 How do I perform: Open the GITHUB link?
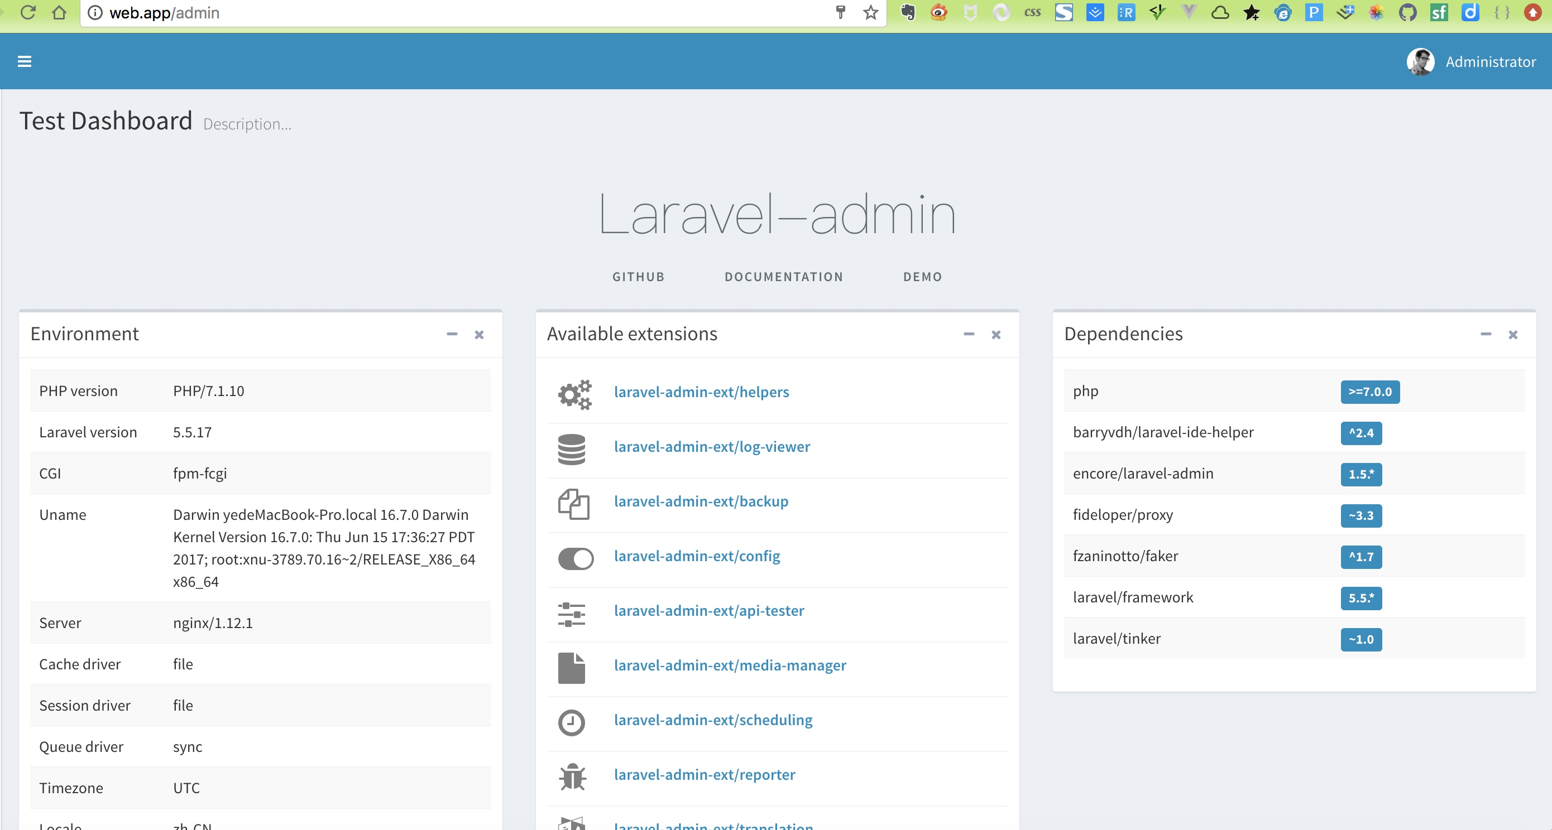click(639, 277)
